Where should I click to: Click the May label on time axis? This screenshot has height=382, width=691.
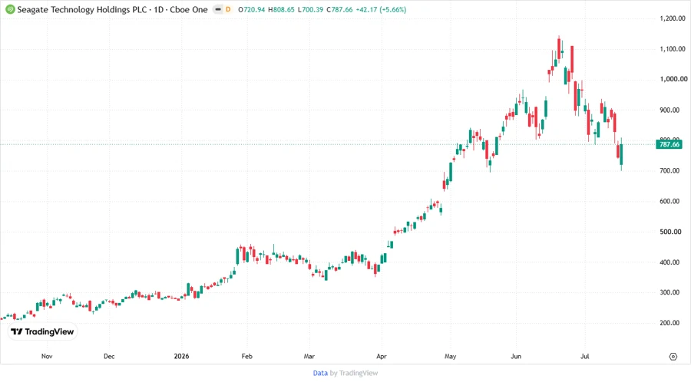[450, 356]
